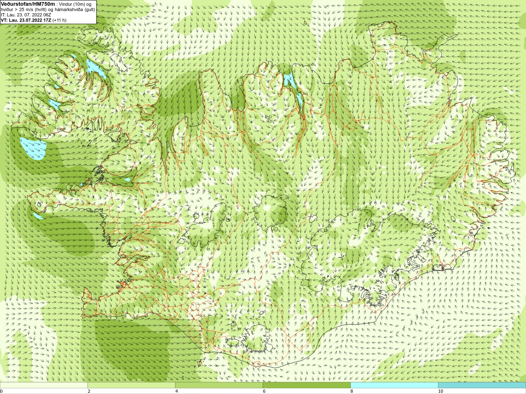Click the palest 0–2 color scale segment
Screen dimensions: 526x394
pyautogui.click(x=44, y=385)
